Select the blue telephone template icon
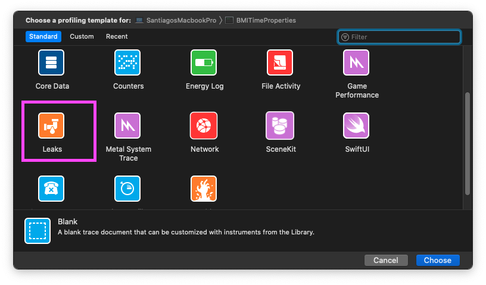 pyautogui.click(x=51, y=189)
